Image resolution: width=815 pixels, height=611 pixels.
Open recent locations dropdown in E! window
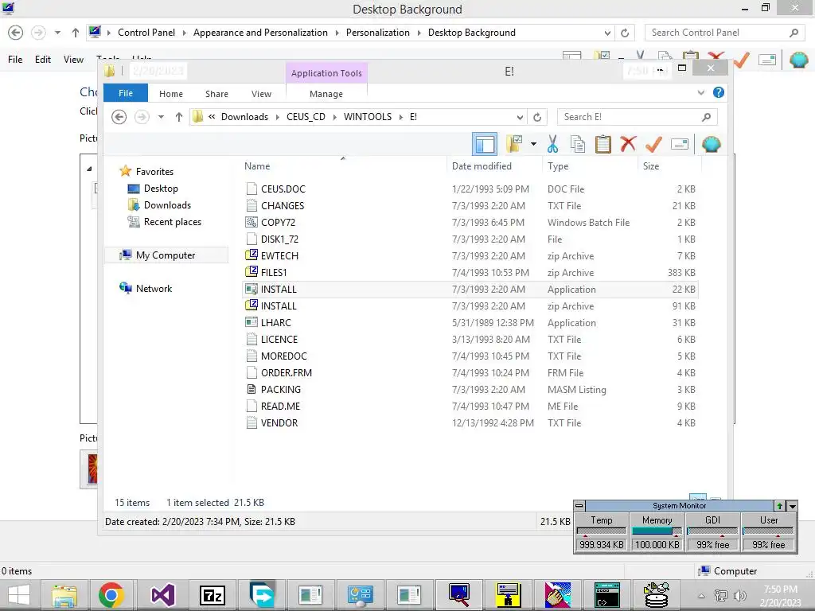pos(161,117)
